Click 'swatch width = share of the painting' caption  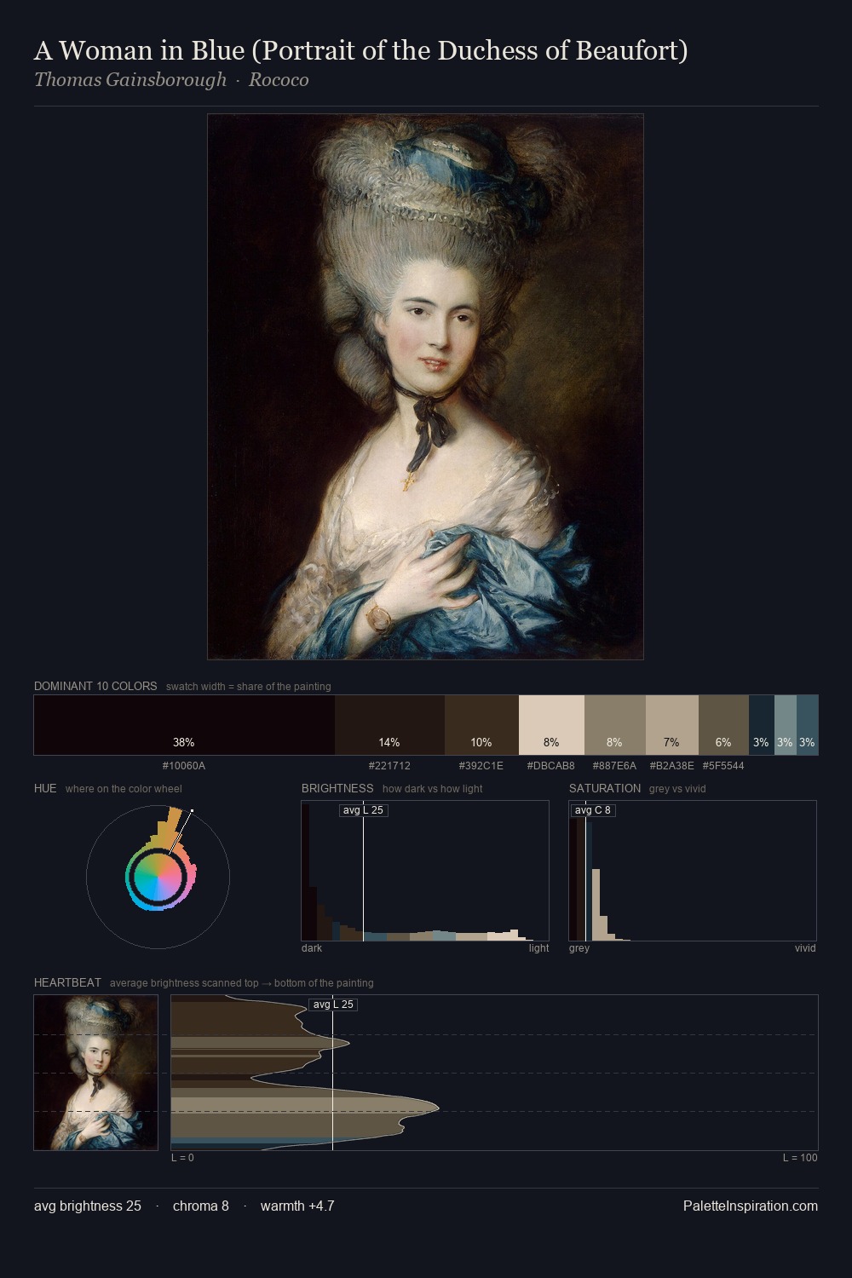pos(249,686)
